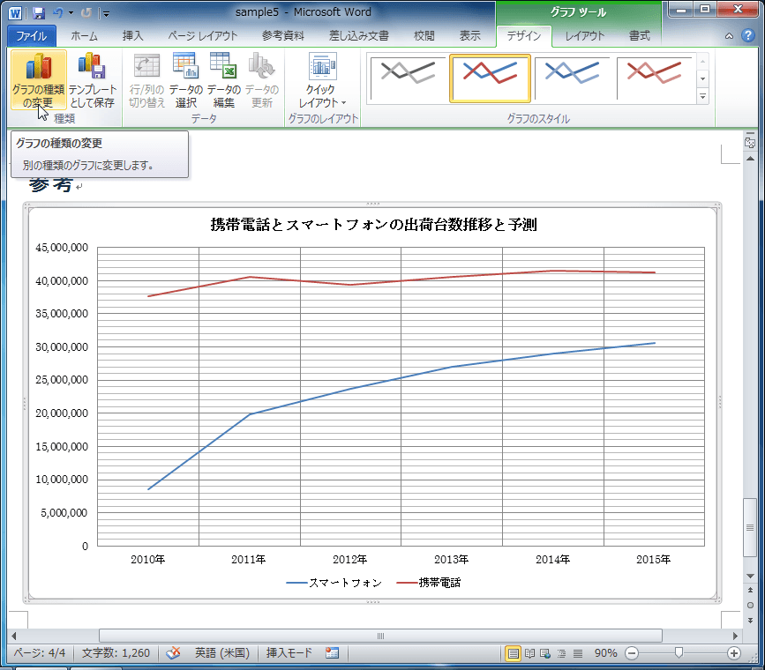
Task: Select the gray line chart style thumbnail
Action: click(408, 78)
